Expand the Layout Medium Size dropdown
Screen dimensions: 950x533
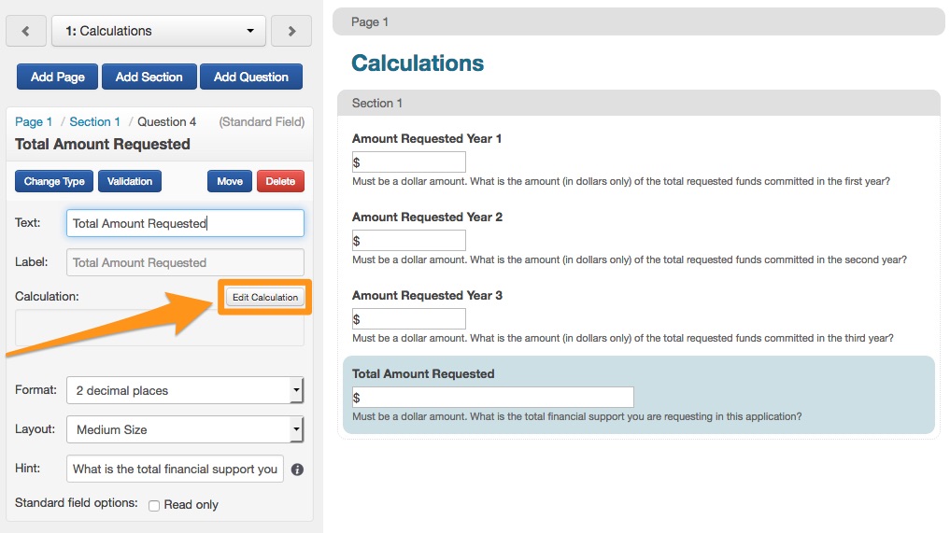click(185, 429)
